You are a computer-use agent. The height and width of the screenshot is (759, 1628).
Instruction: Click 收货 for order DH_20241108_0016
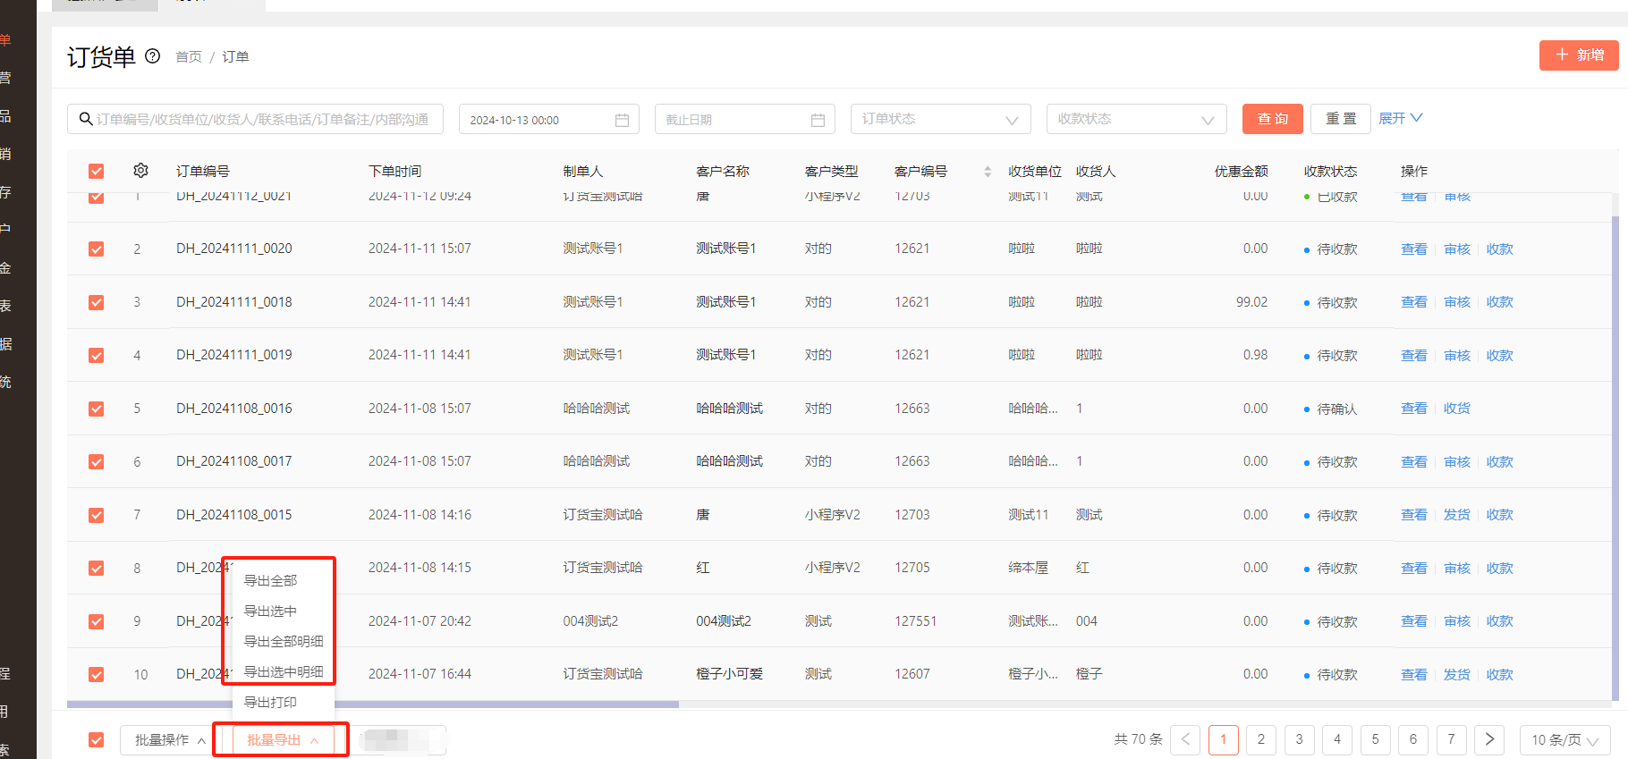(1456, 409)
